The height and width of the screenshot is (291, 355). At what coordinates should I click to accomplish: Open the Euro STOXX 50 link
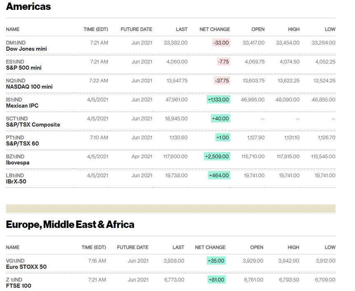coord(26,267)
